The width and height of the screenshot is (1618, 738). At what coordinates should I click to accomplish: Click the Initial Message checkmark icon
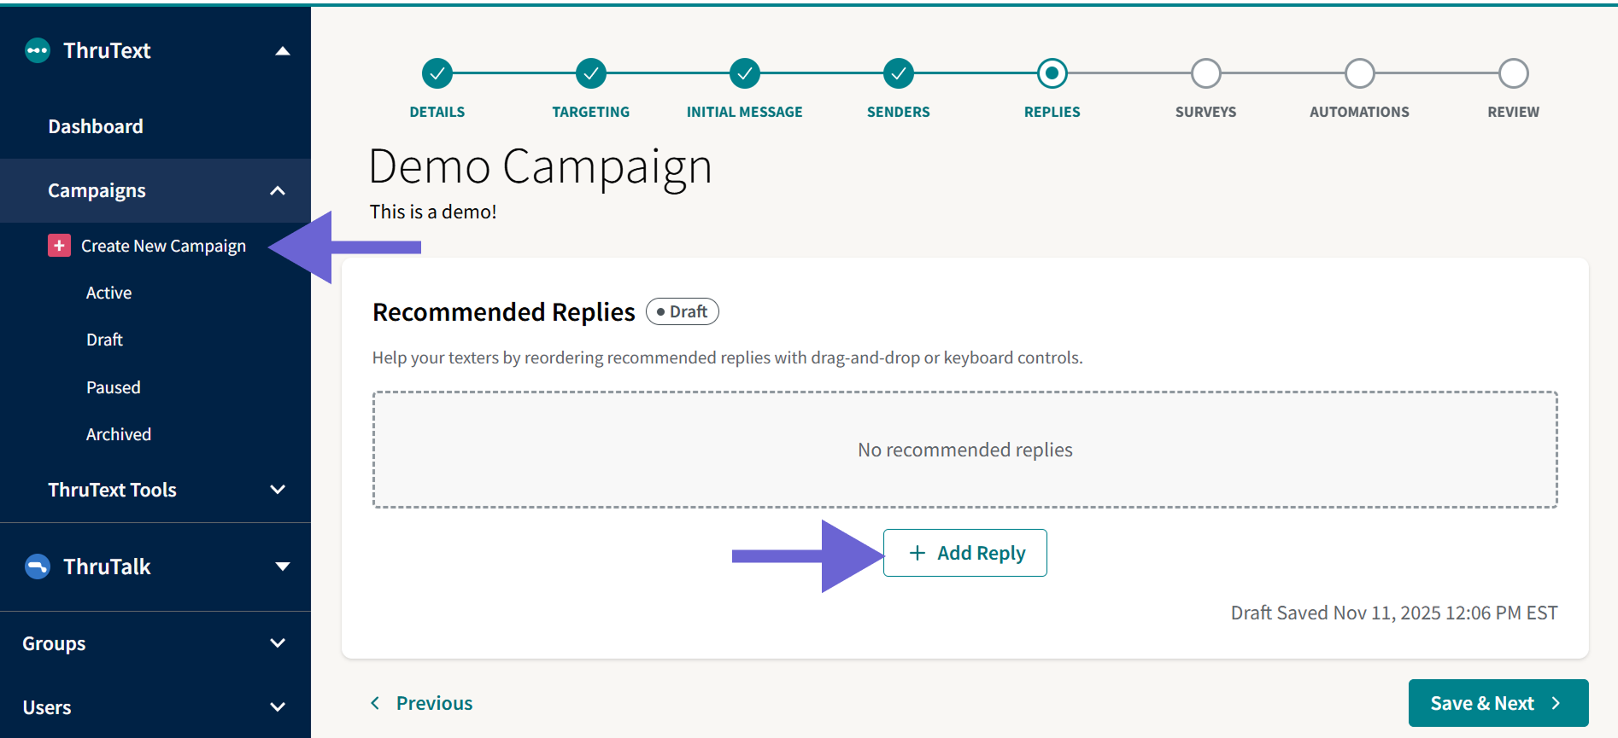(x=744, y=73)
